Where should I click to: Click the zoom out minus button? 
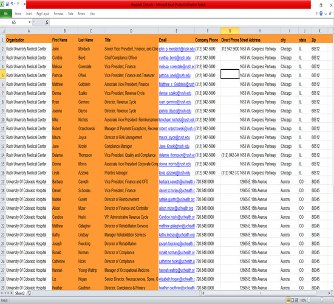[x=309, y=300]
